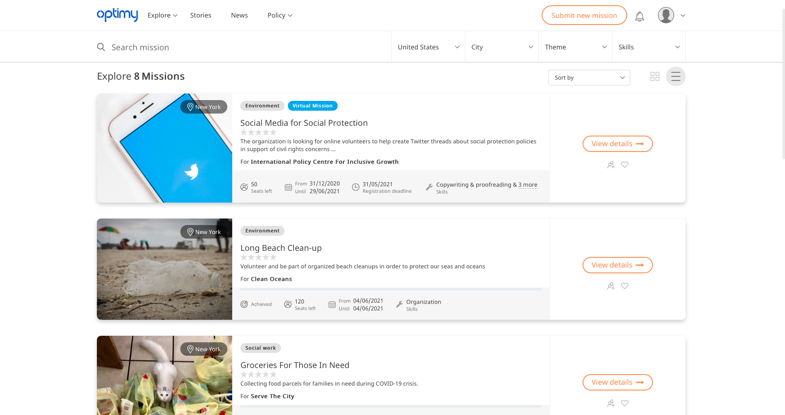This screenshot has height=415, width=785.
Task: Open the Theme filter dropdown
Action: pyautogui.click(x=575, y=47)
